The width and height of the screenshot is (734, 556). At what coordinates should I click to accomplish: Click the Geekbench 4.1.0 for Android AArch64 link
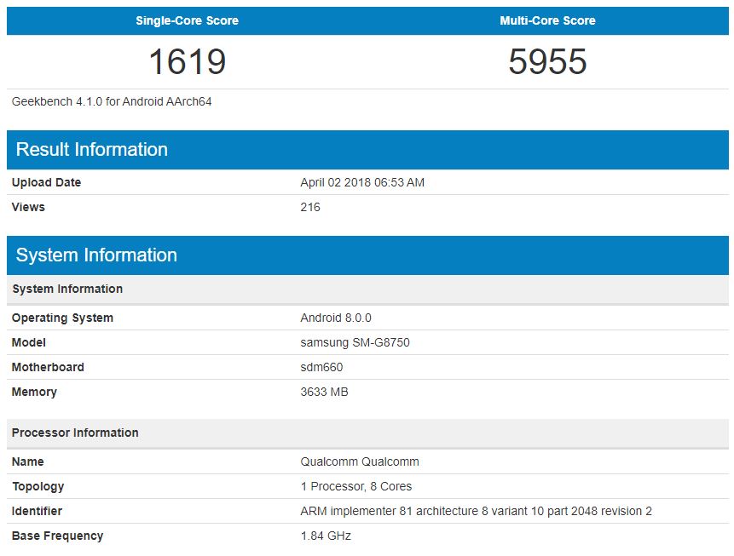[x=111, y=101]
